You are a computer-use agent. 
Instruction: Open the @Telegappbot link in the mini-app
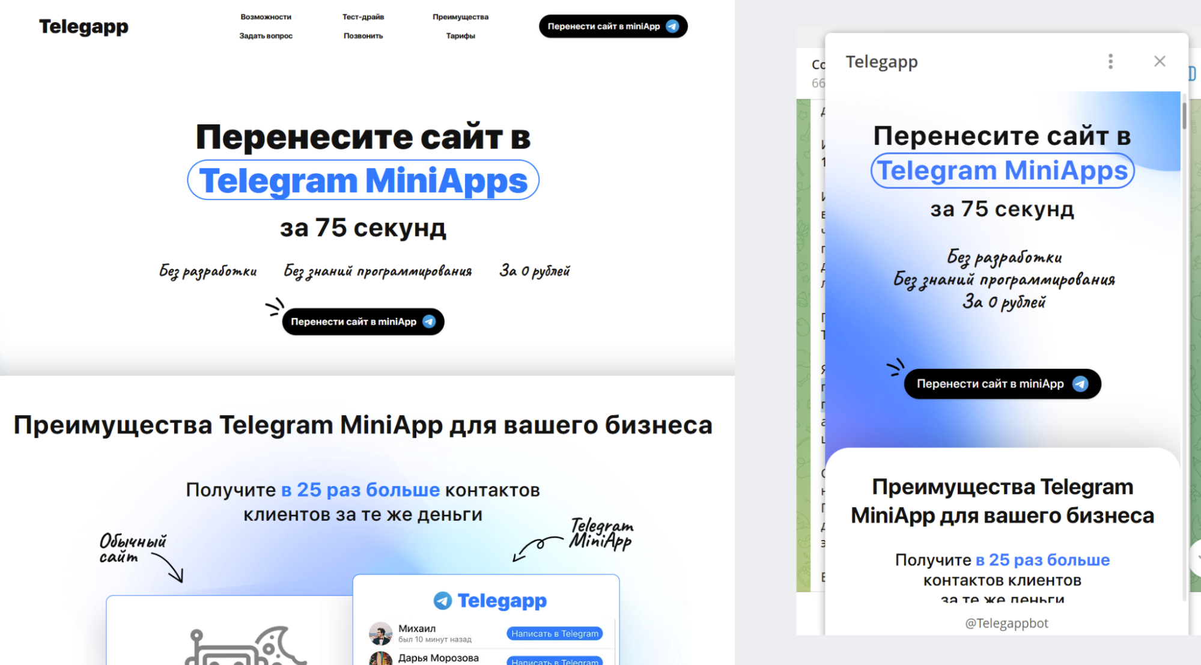click(1006, 623)
